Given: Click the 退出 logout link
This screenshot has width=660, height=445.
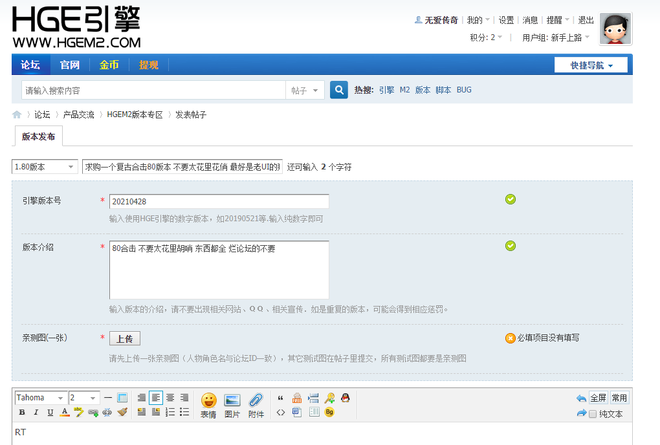Looking at the screenshot, I should point(586,20).
